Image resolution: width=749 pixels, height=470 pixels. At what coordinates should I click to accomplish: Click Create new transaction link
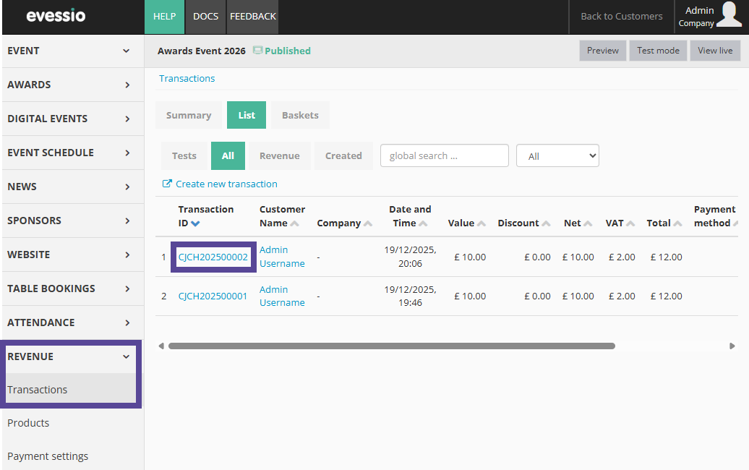point(226,184)
